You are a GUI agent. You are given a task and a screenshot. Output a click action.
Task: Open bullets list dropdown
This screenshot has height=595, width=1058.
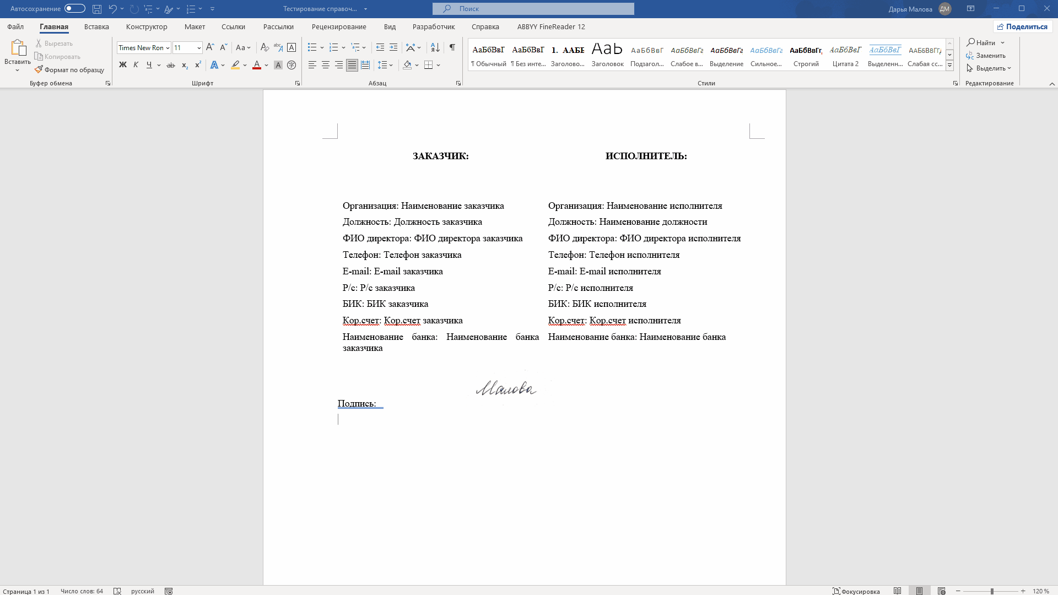(x=322, y=47)
